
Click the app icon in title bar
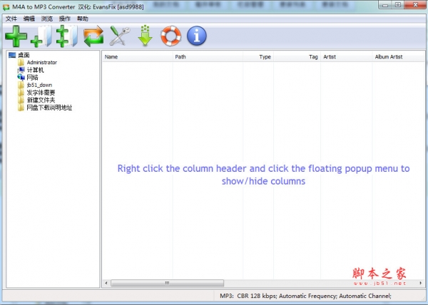[6, 7]
